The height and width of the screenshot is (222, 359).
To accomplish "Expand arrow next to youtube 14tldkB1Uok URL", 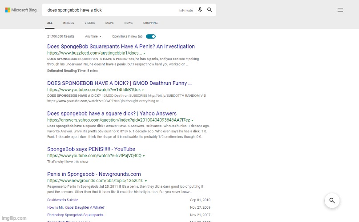I will point(143,90).
